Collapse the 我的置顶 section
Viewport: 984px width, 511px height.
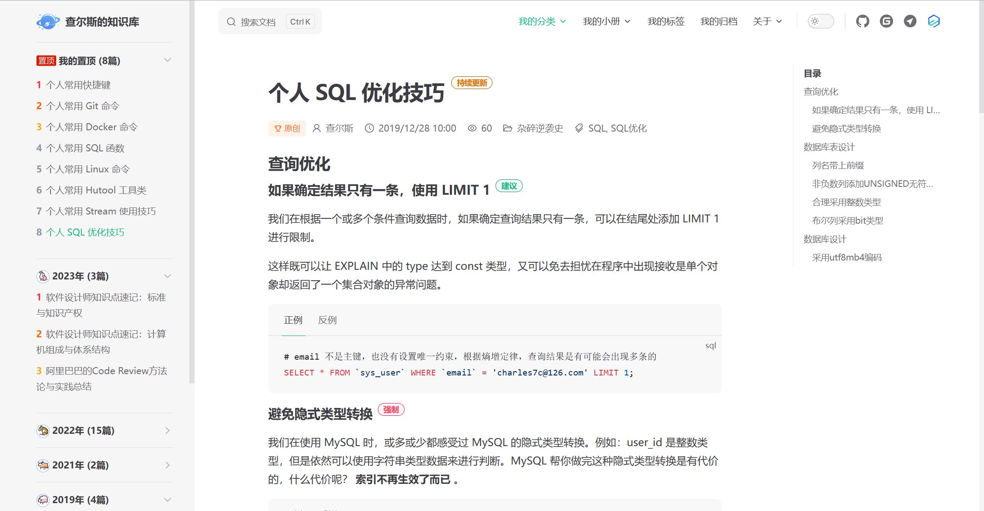click(167, 60)
